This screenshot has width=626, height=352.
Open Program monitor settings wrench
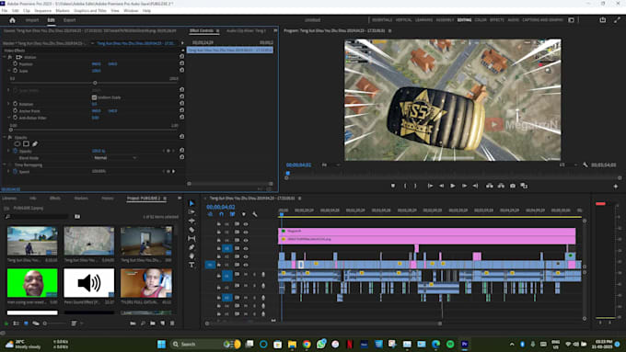tap(585, 165)
